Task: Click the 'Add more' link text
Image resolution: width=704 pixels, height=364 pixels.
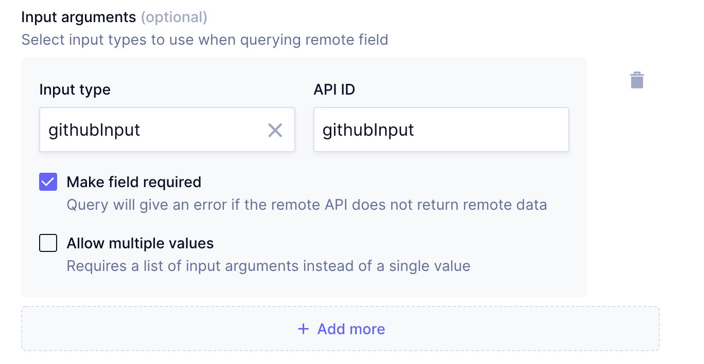Action: pos(351,329)
